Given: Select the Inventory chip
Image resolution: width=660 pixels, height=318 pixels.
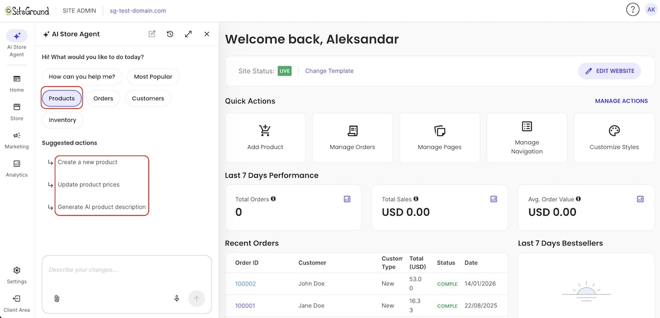Looking at the screenshot, I should click(x=63, y=120).
